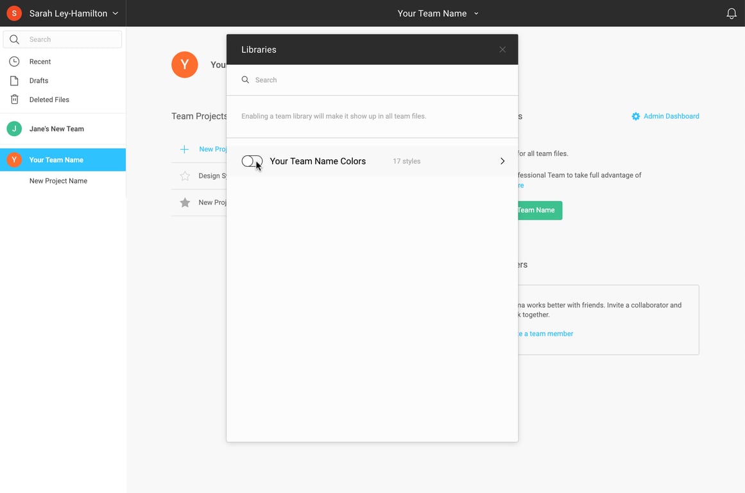
Task: Expand Your Team Name Colors with chevron
Action: point(502,161)
